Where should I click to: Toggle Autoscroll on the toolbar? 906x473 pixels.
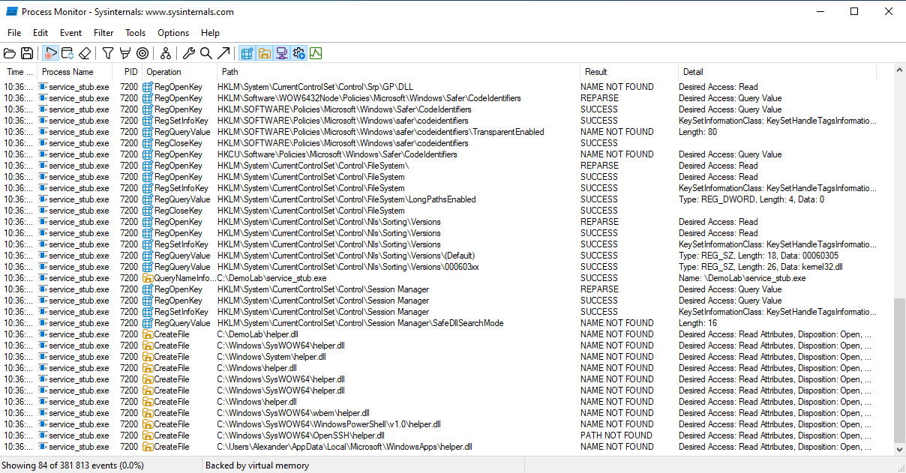point(67,53)
